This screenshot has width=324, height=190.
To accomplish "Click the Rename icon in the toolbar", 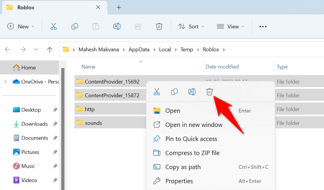I will click(117, 26).
